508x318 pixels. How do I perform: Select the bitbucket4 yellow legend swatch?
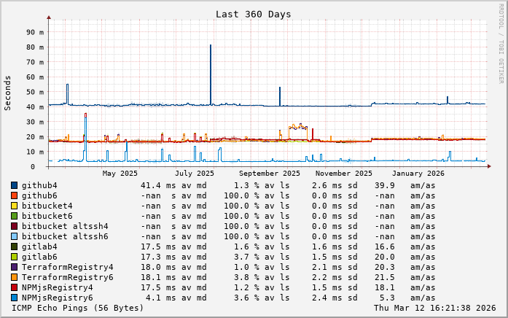point(14,206)
